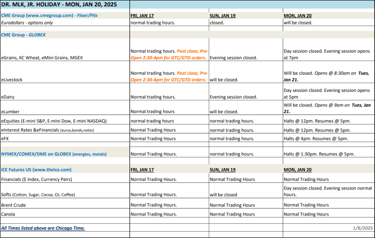The image size is (375, 238).
Task: Click the FRI, JAN 17 header in CME Group row
Action: pos(142,16)
